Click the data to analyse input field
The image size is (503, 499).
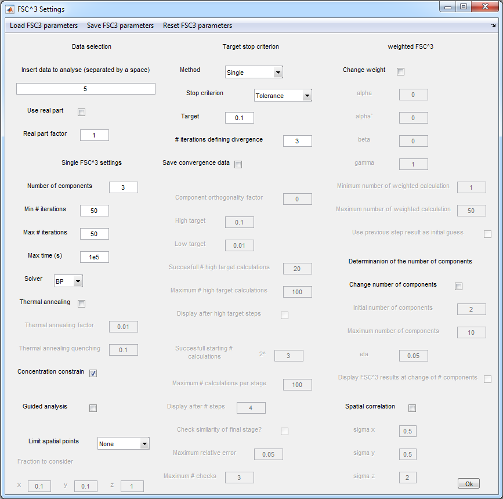(x=86, y=89)
